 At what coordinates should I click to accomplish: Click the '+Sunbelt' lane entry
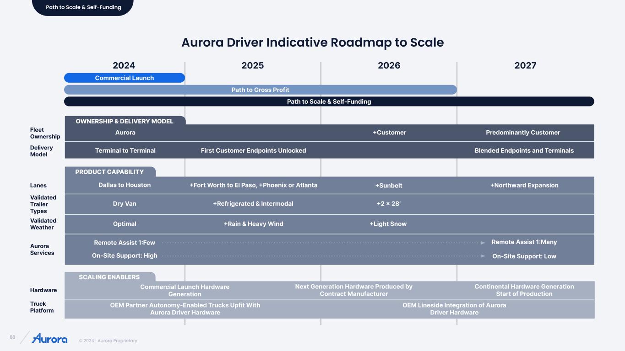click(389, 186)
